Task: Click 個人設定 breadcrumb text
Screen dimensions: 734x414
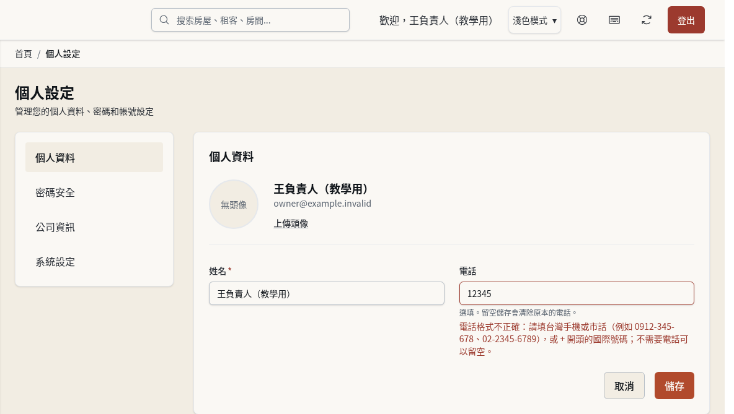Action: click(63, 54)
